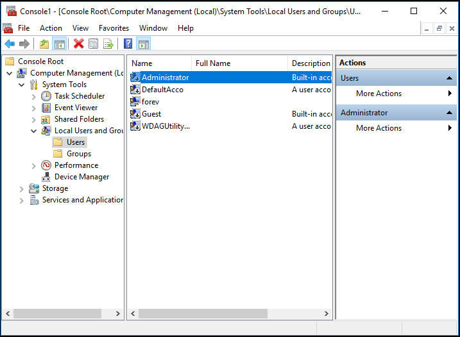Open the File menu

[24, 28]
